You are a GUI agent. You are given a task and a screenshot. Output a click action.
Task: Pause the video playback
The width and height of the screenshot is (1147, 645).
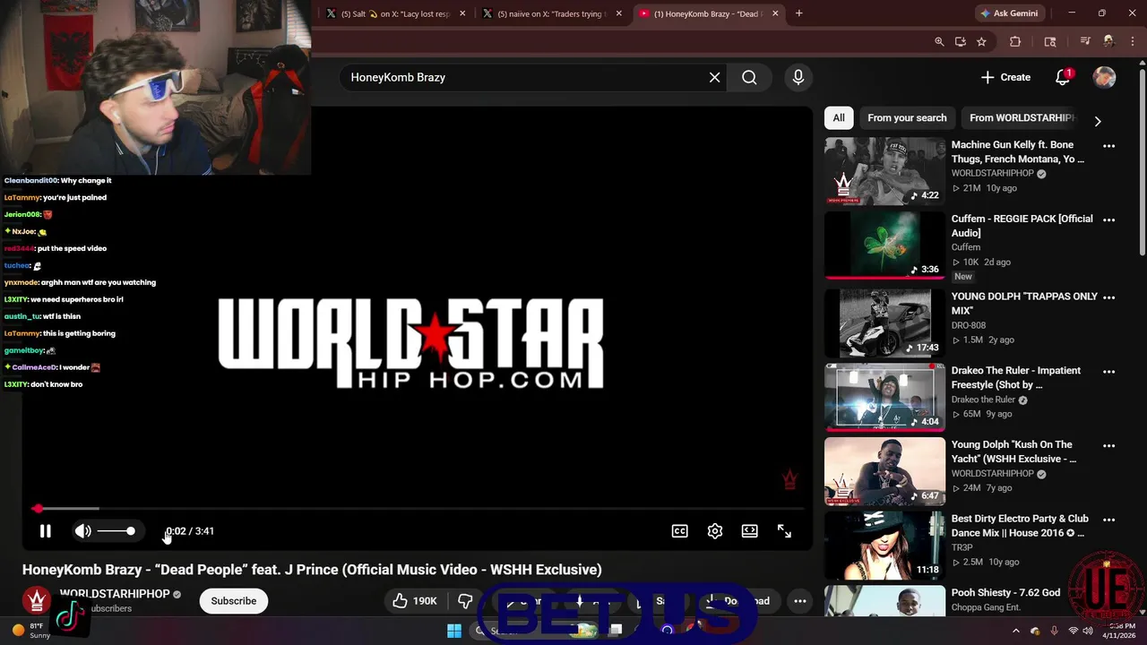tap(45, 531)
